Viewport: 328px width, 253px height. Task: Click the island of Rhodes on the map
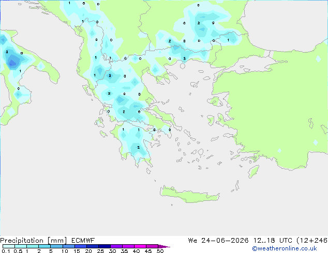pos(254,171)
